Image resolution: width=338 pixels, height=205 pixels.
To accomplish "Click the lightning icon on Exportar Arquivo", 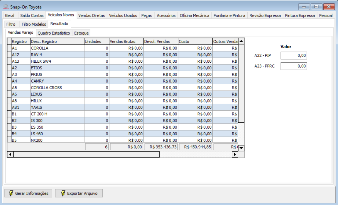I will 63,193.
